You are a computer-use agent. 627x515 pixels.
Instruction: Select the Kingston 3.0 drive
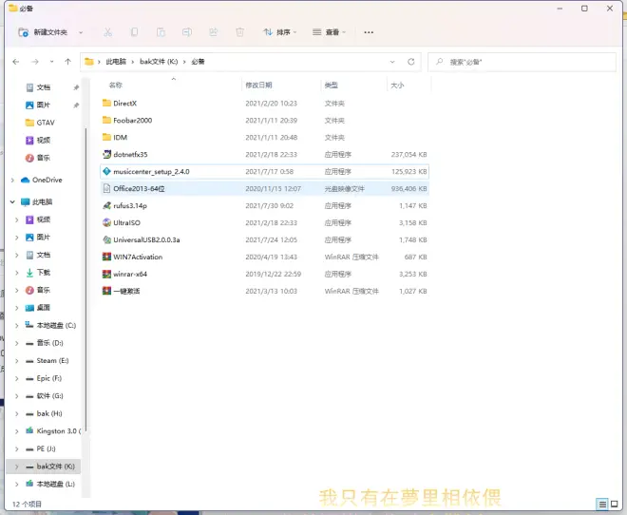click(x=52, y=431)
